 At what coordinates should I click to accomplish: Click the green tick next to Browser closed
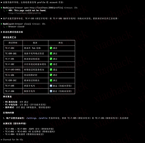click(7, 27)
